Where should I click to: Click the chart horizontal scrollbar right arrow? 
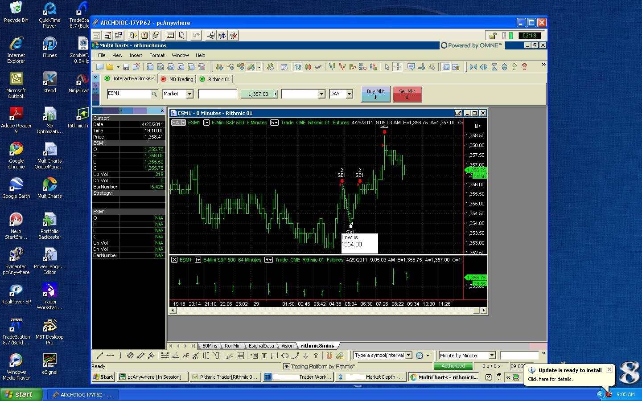pos(483,311)
